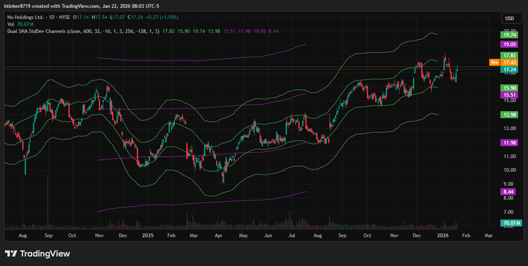Image resolution: width=528 pixels, height=266 pixels.
Task: Click the purple 19.05 price label
Action: point(509,44)
